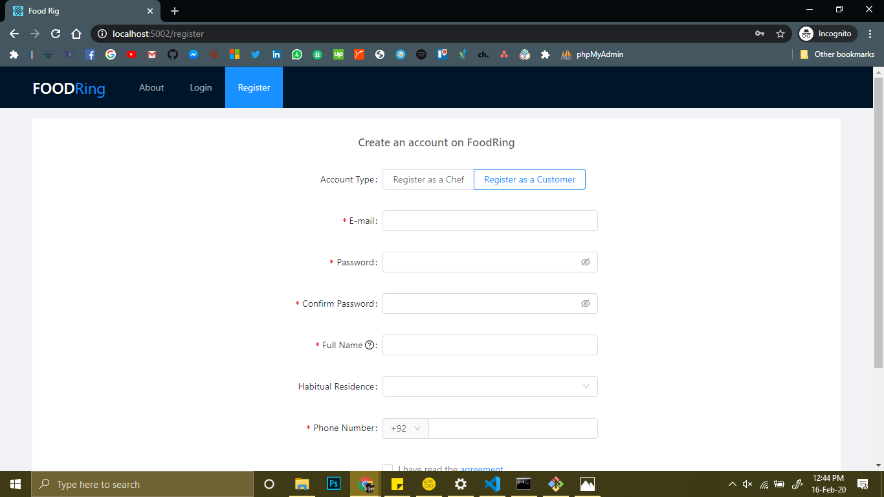Screen dimensions: 884x497
Task: Open the Other bookmarks folder
Action: point(837,54)
